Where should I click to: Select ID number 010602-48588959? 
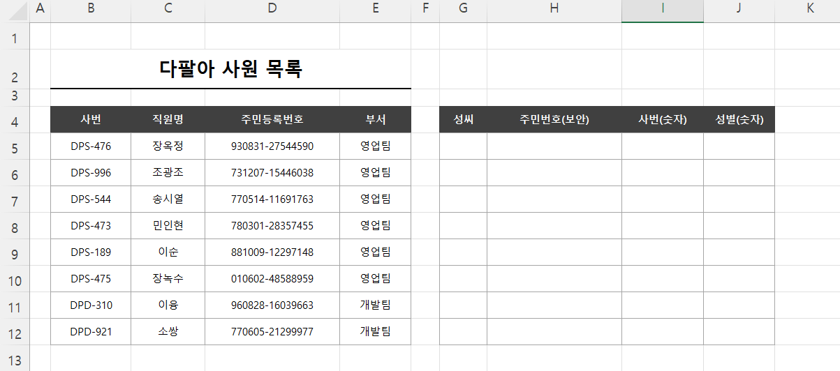(272, 279)
